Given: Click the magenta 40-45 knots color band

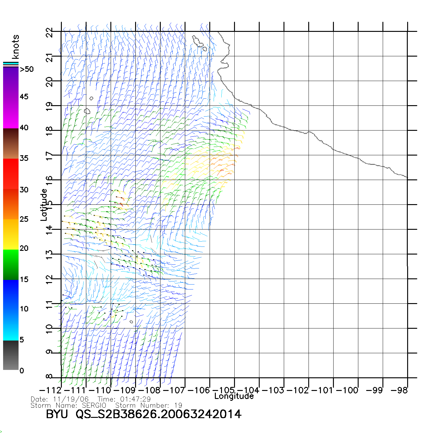Looking at the screenshot, I should click(11, 113).
